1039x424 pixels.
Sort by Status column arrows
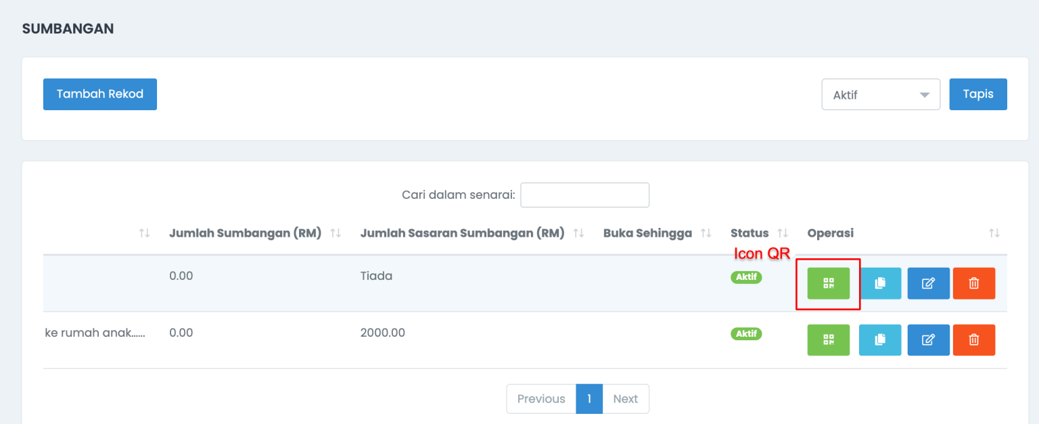coord(783,233)
